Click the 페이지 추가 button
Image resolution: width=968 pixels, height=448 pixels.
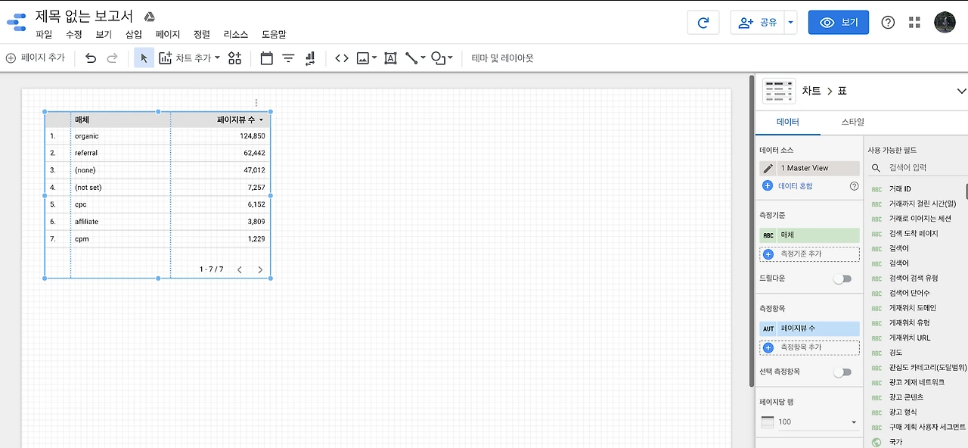click(x=36, y=58)
